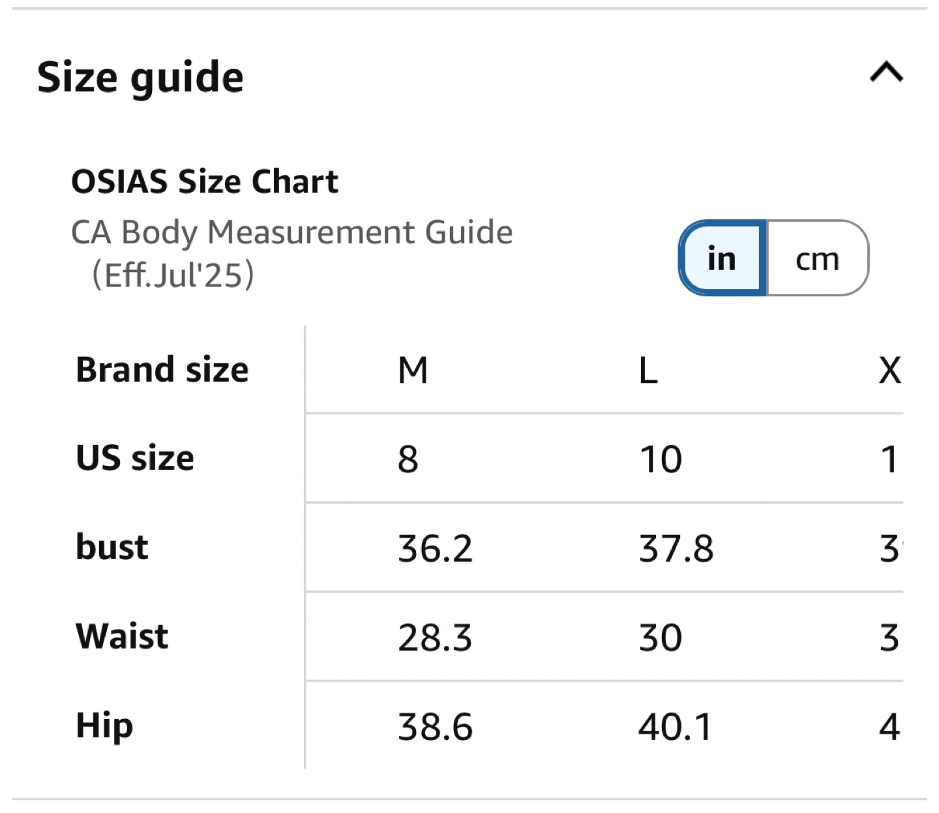The width and height of the screenshot is (939, 813).
Task: Collapse the Size guide section chevron
Action: coord(886,72)
